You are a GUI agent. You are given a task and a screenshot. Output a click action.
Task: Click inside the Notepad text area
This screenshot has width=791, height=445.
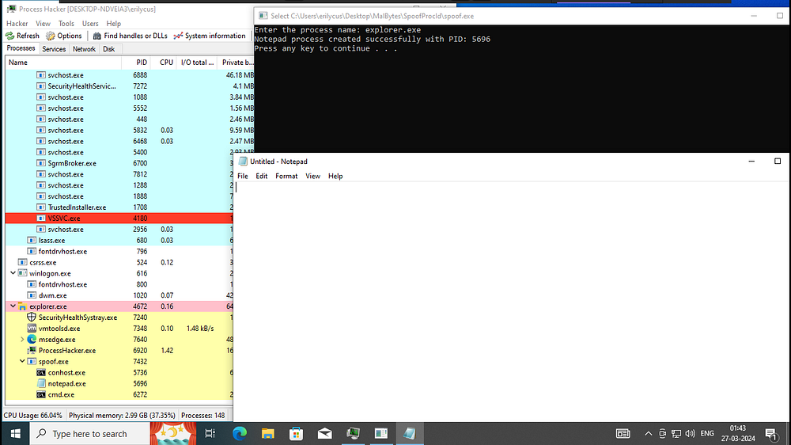pyautogui.click(x=512, y=302)
